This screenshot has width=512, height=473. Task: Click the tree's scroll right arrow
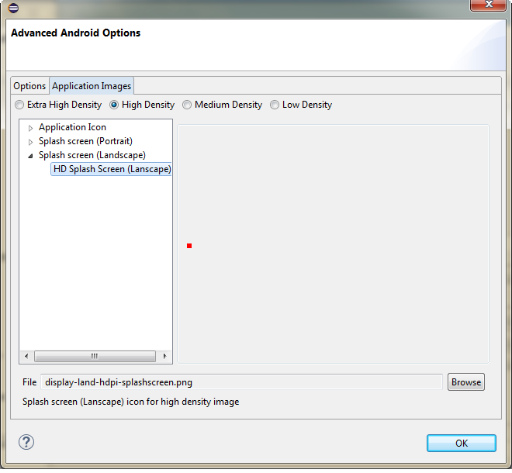point(164,356)
